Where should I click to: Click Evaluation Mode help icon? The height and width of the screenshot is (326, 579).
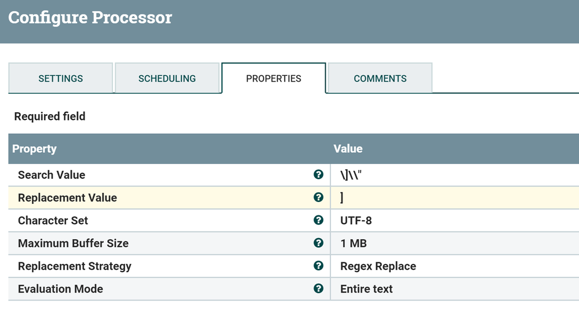tap(318, 288)
